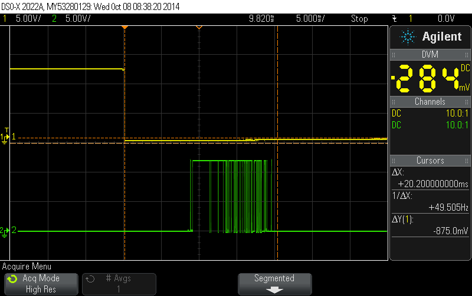Viewport: 472px width, 296px height.
Task: Click the falling edge trigger icon
Action: tap(394, 19)
